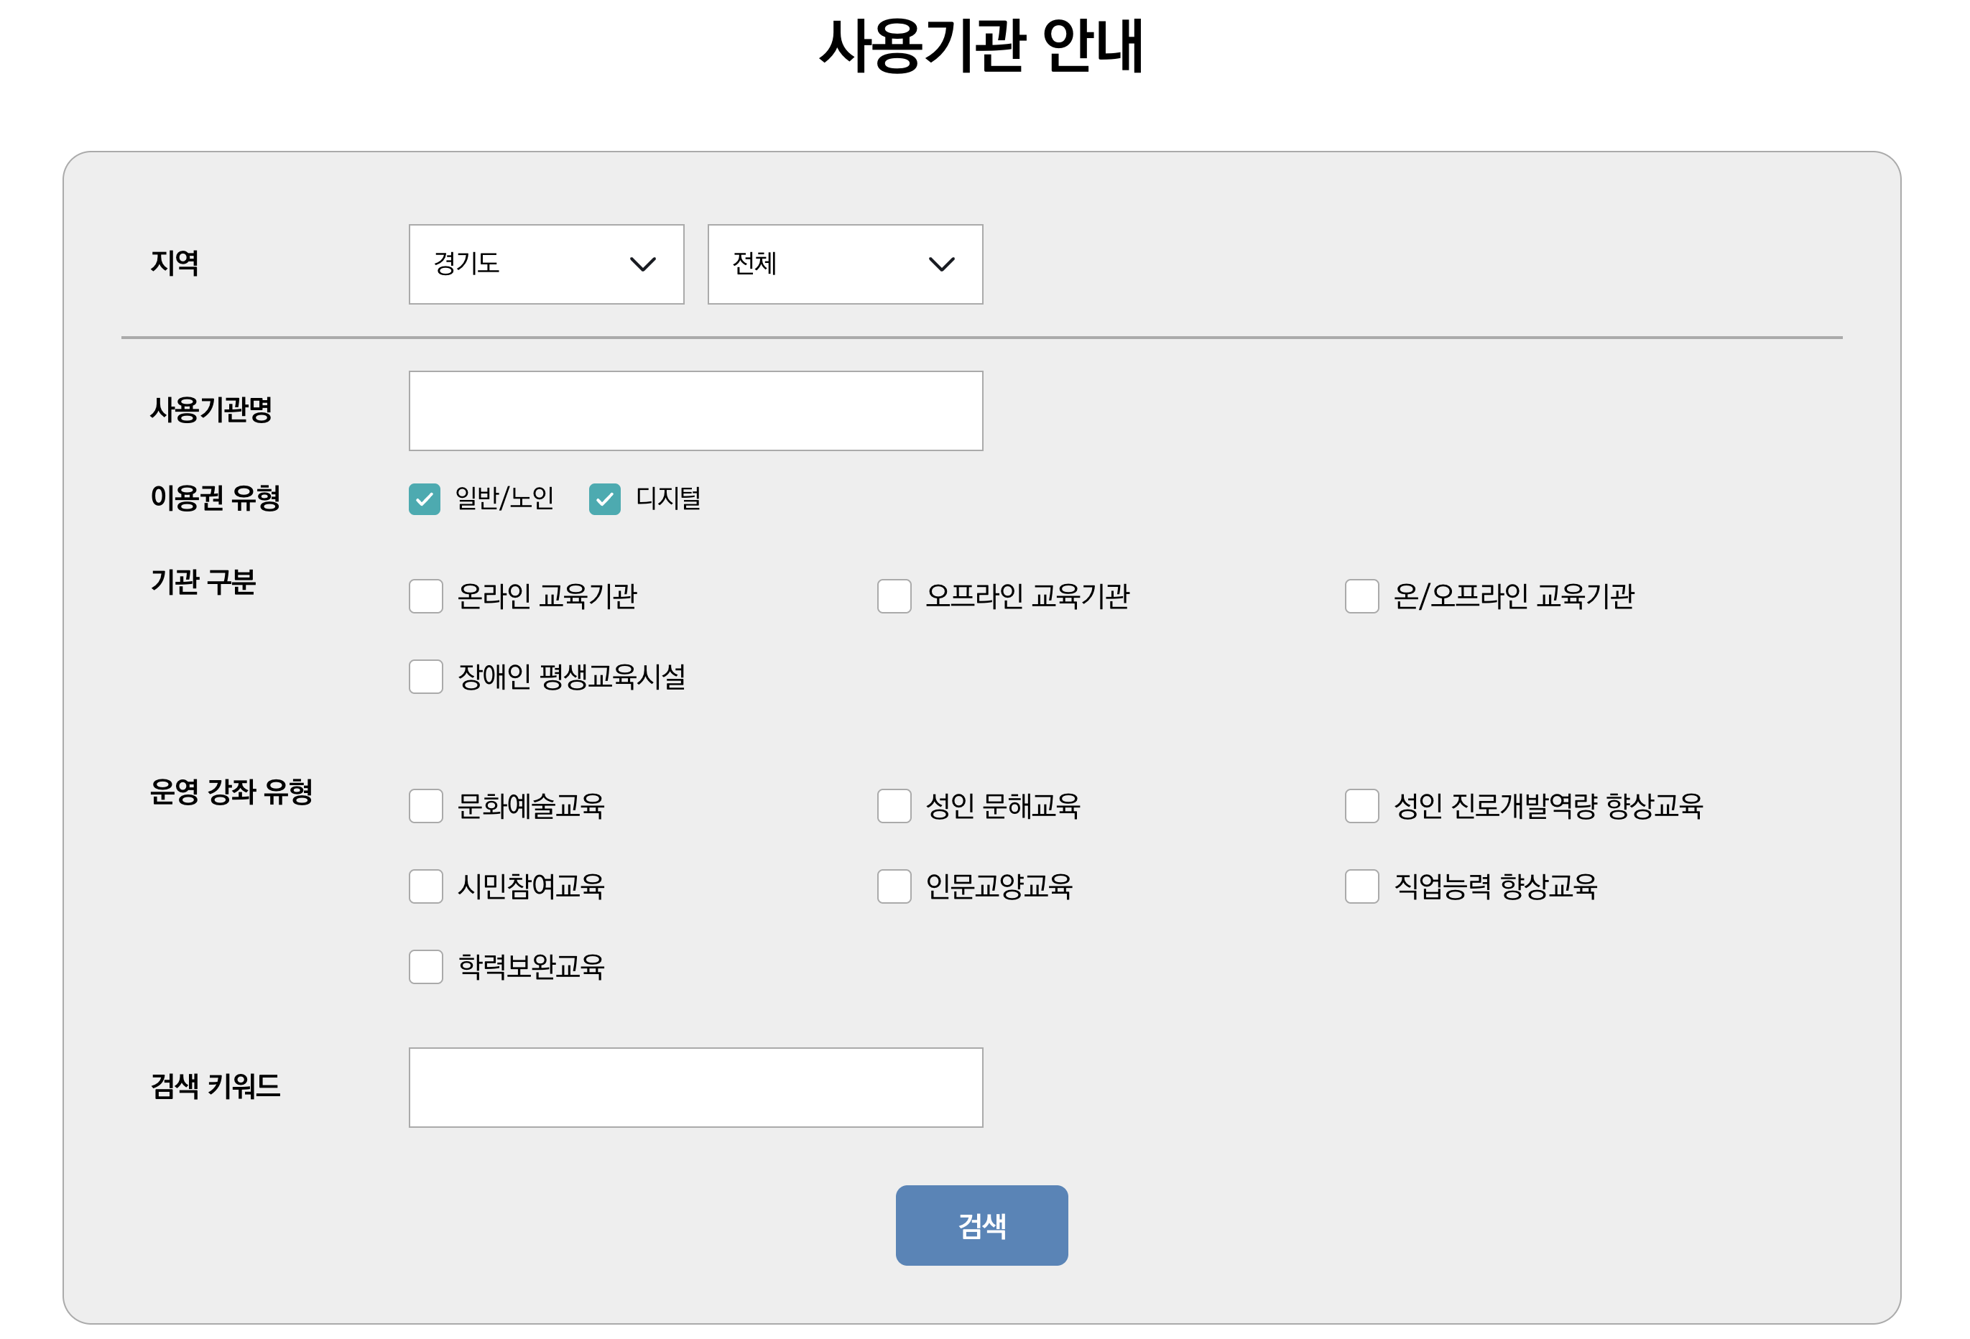This screenshot has height=1339, width=1970.
Task: Expand the chevron on the region selector
Action: point(642,264)
